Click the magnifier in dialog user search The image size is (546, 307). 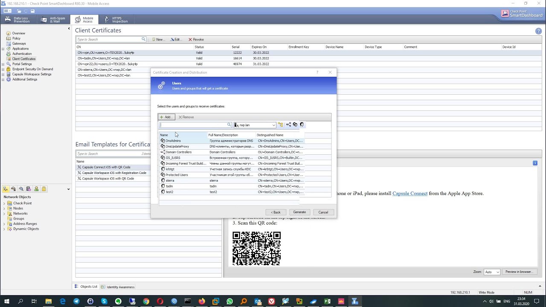(x=229, y=125)
